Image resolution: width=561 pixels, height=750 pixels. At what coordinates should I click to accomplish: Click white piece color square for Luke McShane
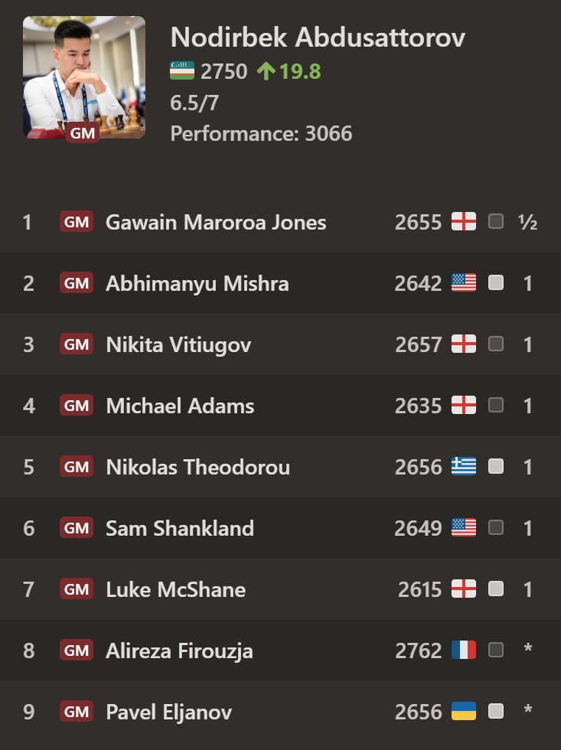click(x=496, y=589)
